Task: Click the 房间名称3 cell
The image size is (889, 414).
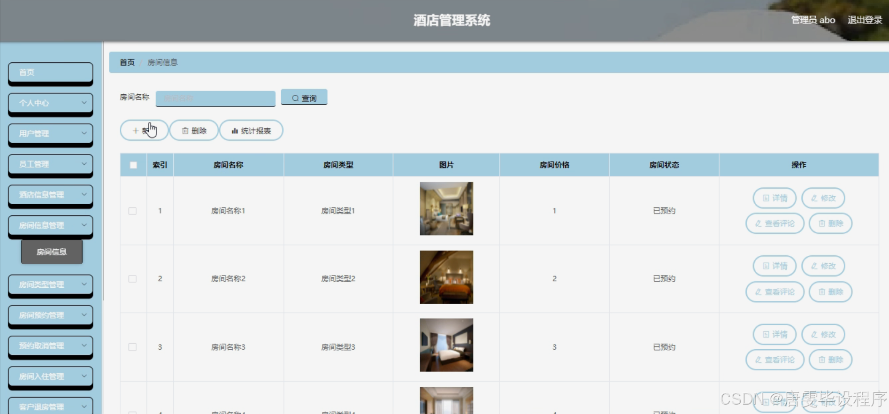Action: point(228,347)
